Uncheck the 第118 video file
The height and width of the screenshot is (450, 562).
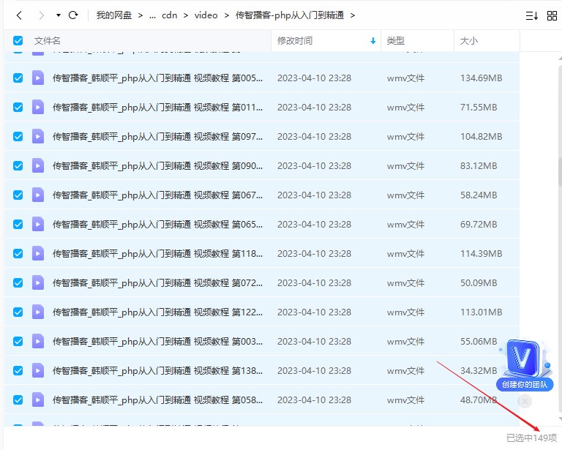pos(18,254)
